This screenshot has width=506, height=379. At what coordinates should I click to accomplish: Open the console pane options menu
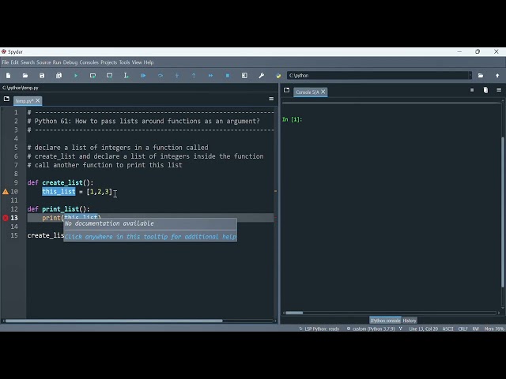[499, 90]
